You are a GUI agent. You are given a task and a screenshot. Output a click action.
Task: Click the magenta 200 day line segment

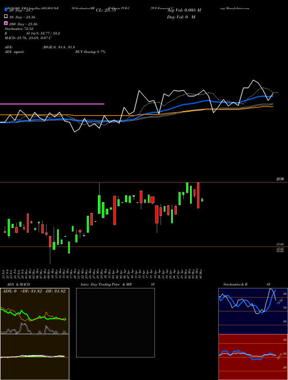tap(52, 104)
